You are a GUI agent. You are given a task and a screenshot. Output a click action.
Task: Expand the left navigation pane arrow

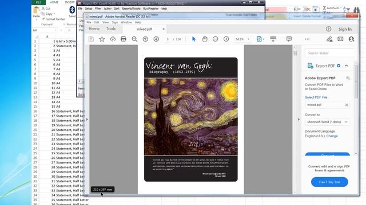pyautogui.click(x=87, y=120)
